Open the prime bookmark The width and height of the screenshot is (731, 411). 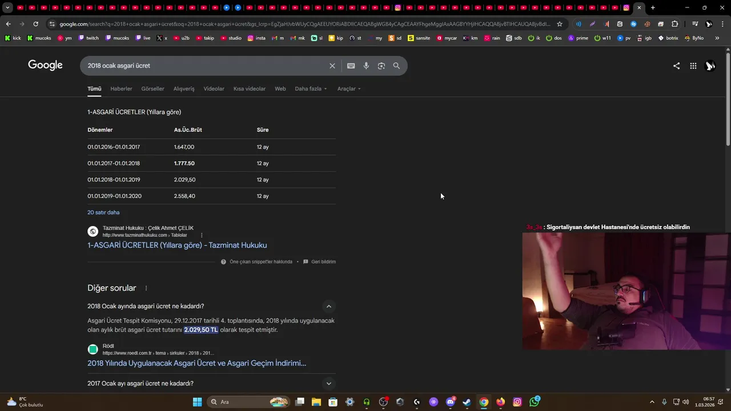pyautogui.click(x=577, y=38)
